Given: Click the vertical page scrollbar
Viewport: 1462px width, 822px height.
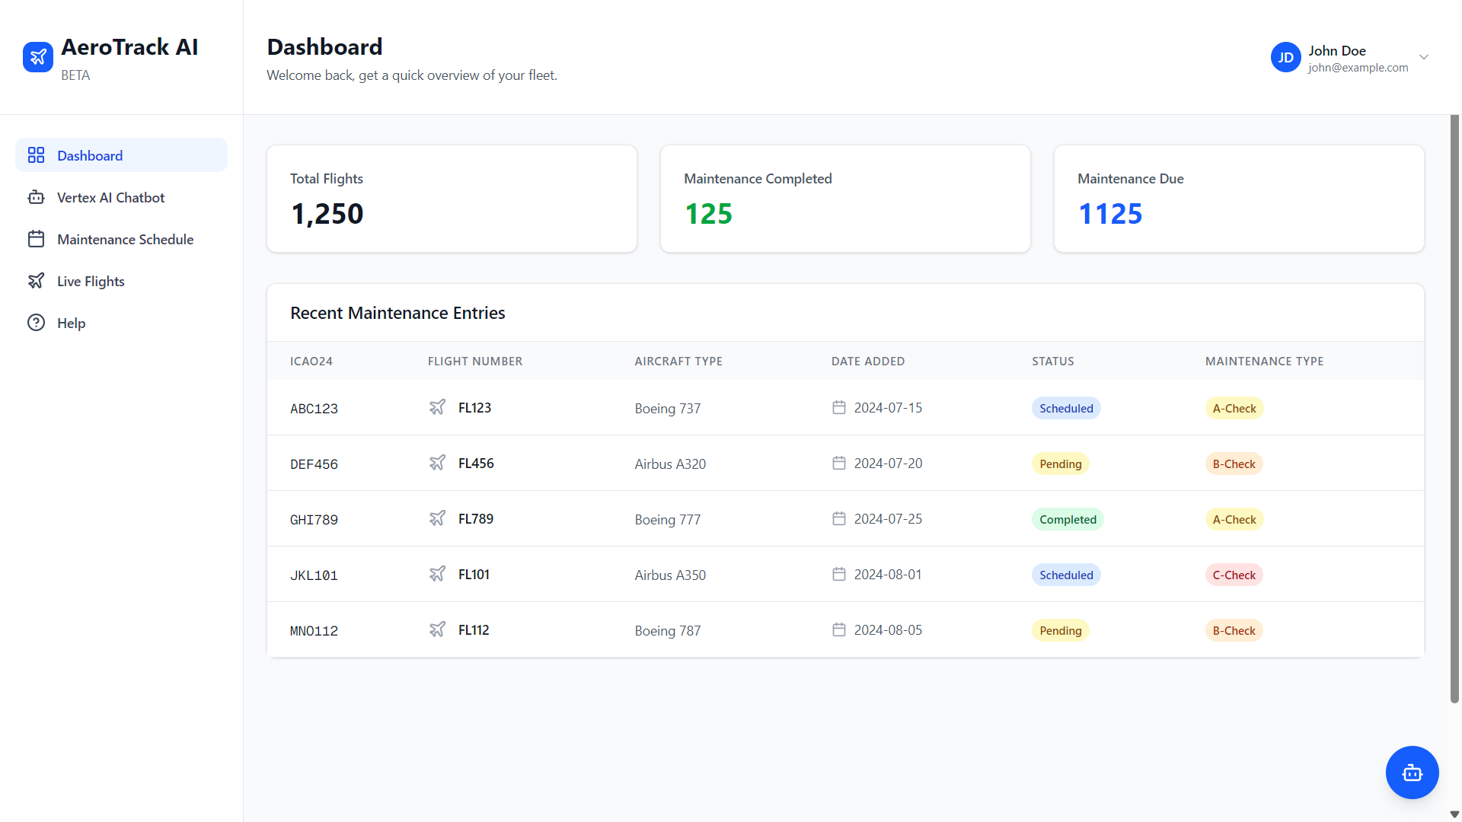Looking at the screenshot, I should 1454,409.
